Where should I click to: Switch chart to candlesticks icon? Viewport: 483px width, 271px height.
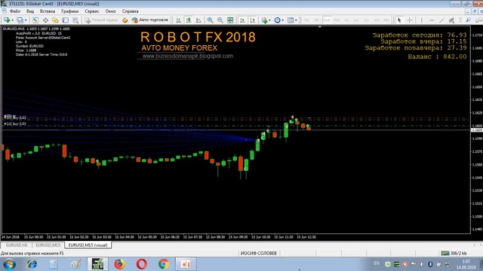[189, 20]
